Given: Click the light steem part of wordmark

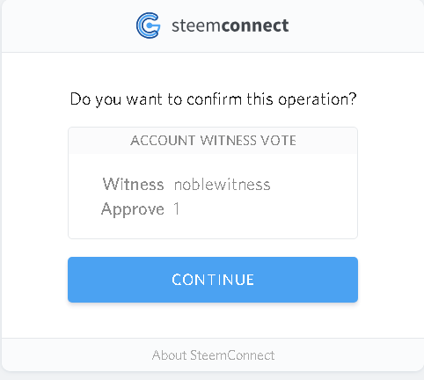Looking at the screenshot, I should tap(196, 26).
